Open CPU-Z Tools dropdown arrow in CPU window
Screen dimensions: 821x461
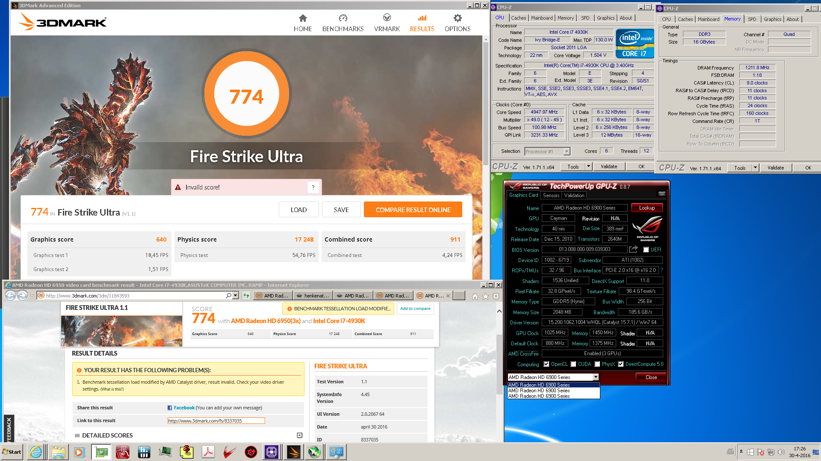click(x=588, y=166)
